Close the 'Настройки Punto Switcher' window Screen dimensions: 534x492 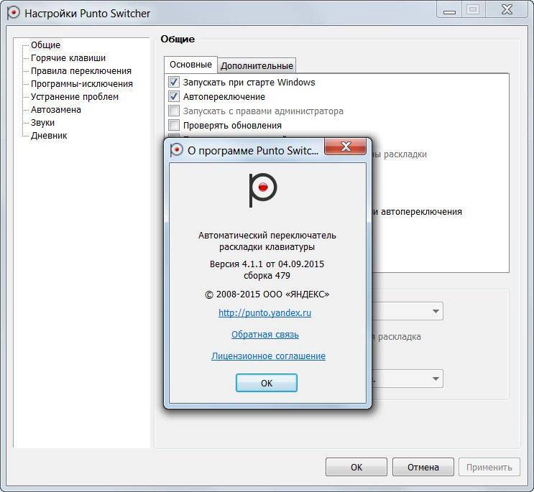[x=507, y=9]
